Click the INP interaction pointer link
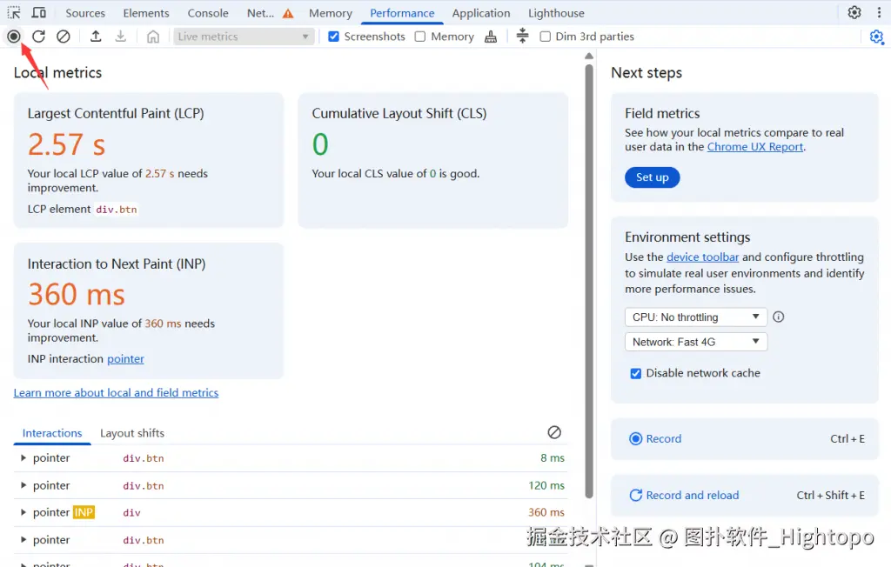891x567 pixels. [125, 359]
